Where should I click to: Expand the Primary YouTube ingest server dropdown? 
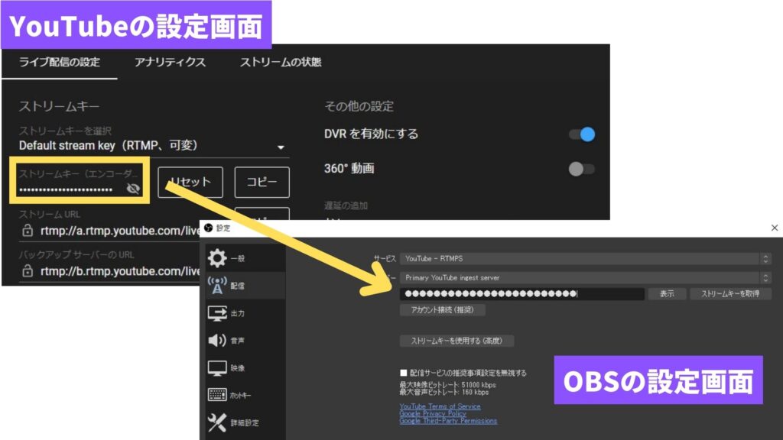point(585,278)
